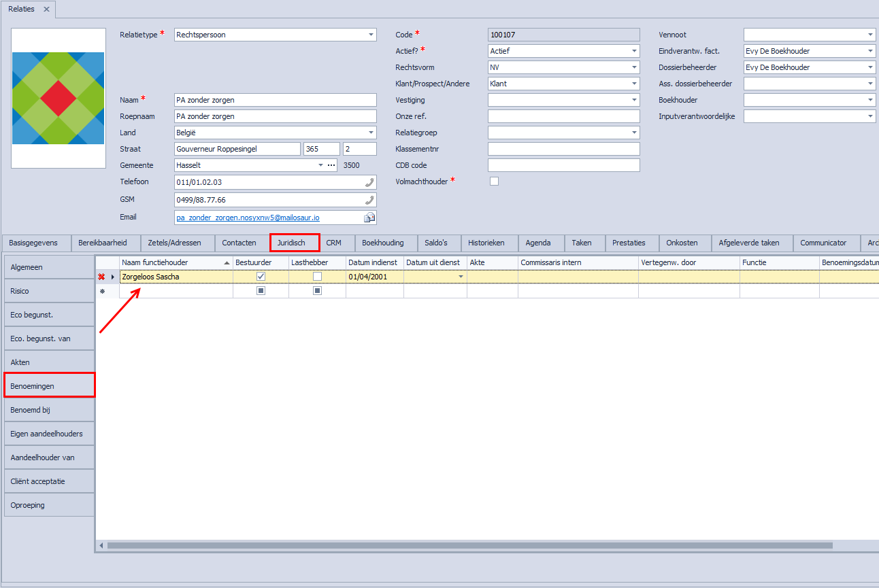Click the sort arrow in Naam functiehouder header
The height and width of the screenshot is (588, 879).
227,262
